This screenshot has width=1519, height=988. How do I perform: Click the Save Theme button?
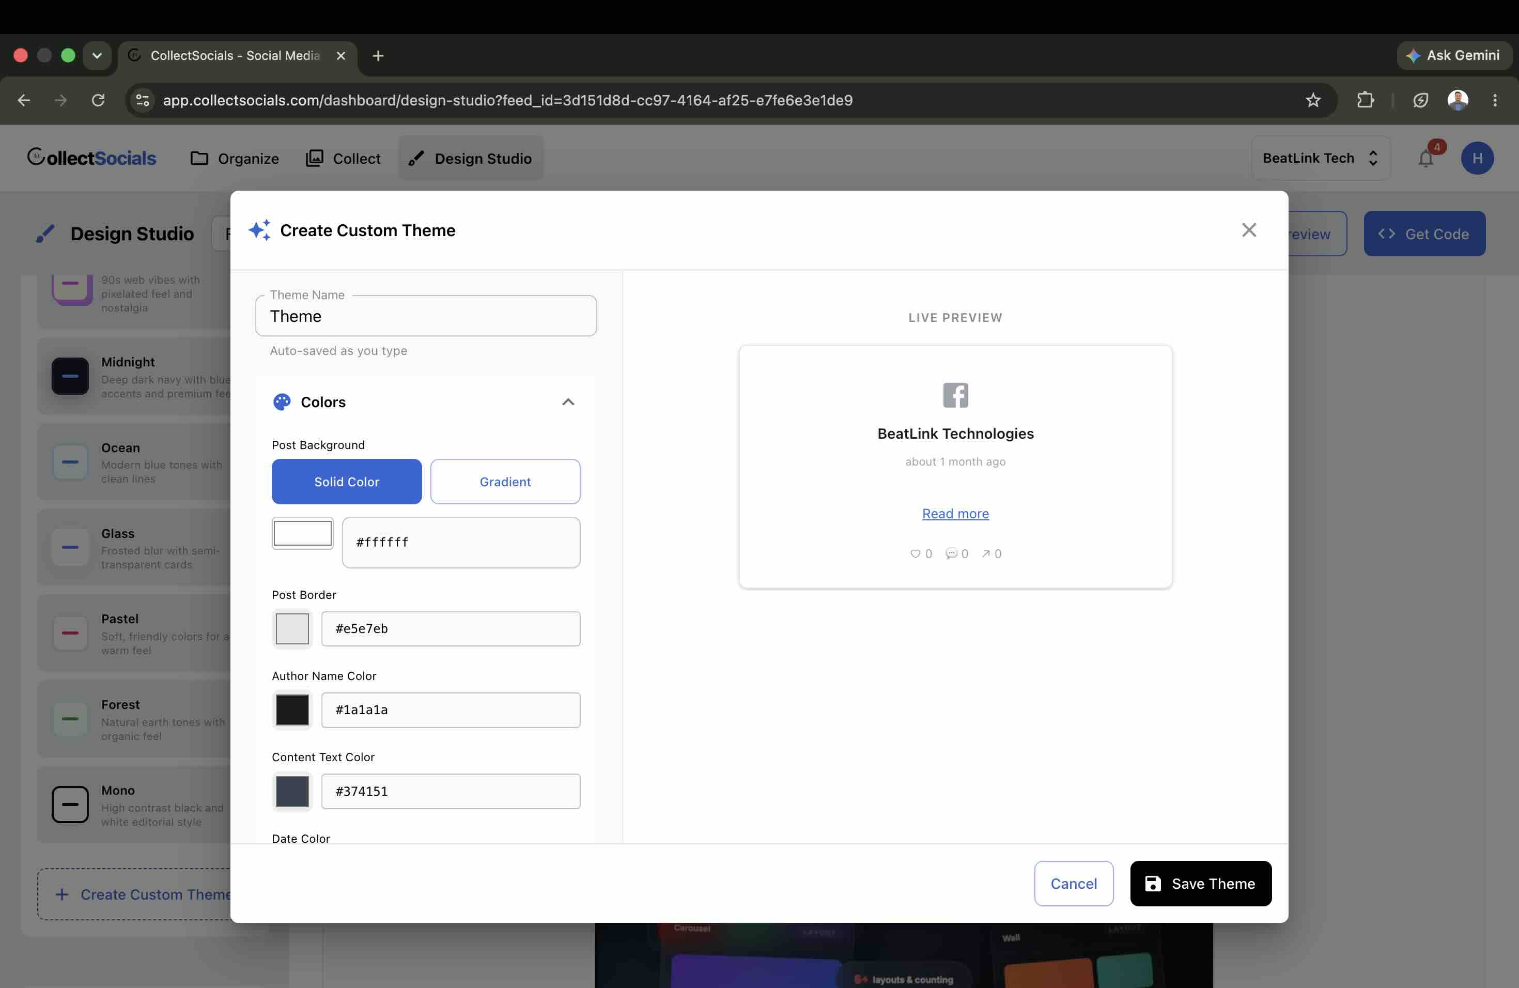(x=1201, y=884)
